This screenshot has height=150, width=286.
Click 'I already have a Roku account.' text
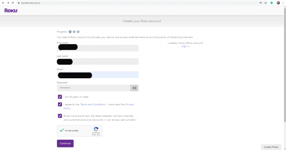point(185,43)
